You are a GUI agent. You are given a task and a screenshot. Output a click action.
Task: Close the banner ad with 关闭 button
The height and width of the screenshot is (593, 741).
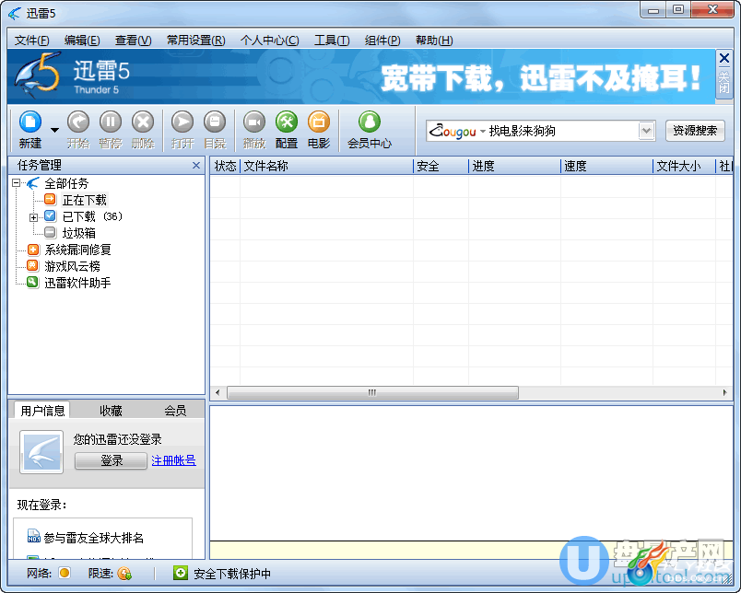point(724,74)
